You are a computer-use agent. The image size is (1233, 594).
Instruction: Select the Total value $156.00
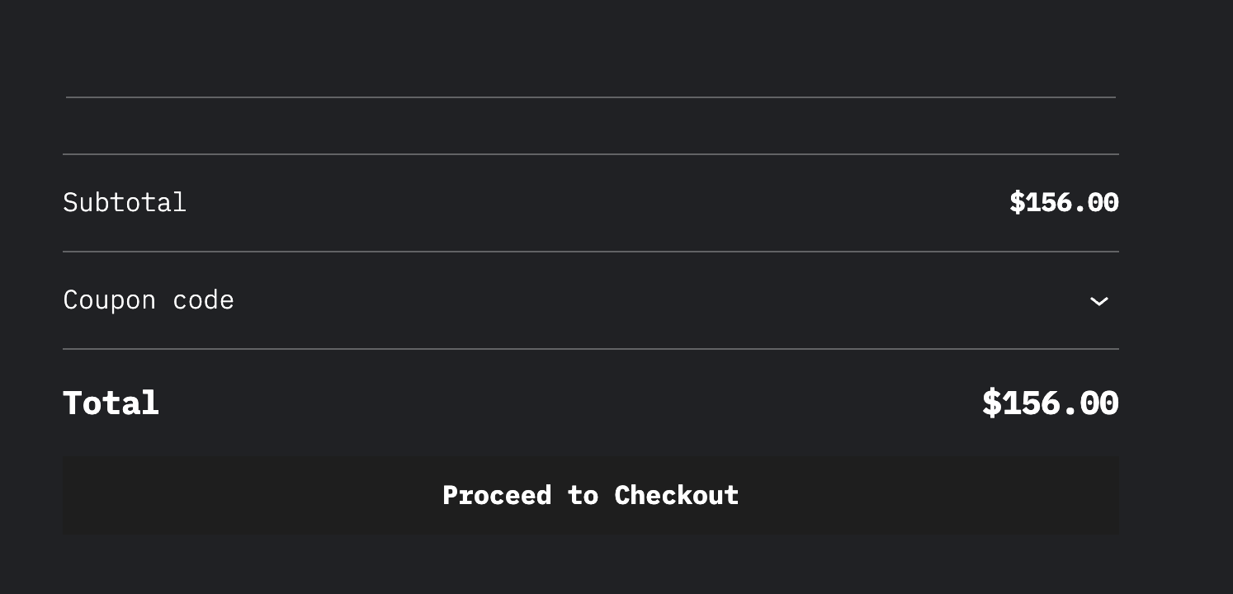(x=1050, y=403)
